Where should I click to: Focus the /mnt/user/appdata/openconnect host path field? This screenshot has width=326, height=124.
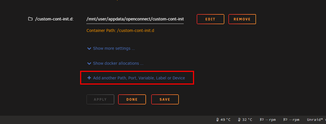point(135,19)
